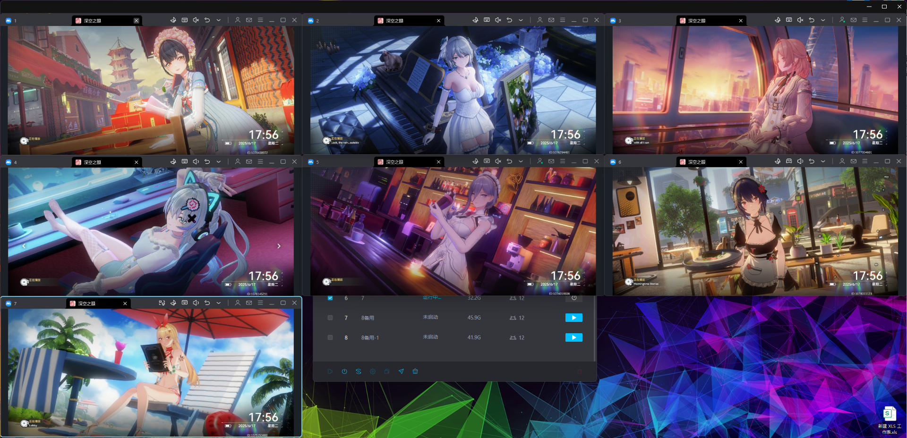The width and height of the screenshot is (907, 438).
Task: Click the next character arrow in window 4
Action: tap(279, 246)
